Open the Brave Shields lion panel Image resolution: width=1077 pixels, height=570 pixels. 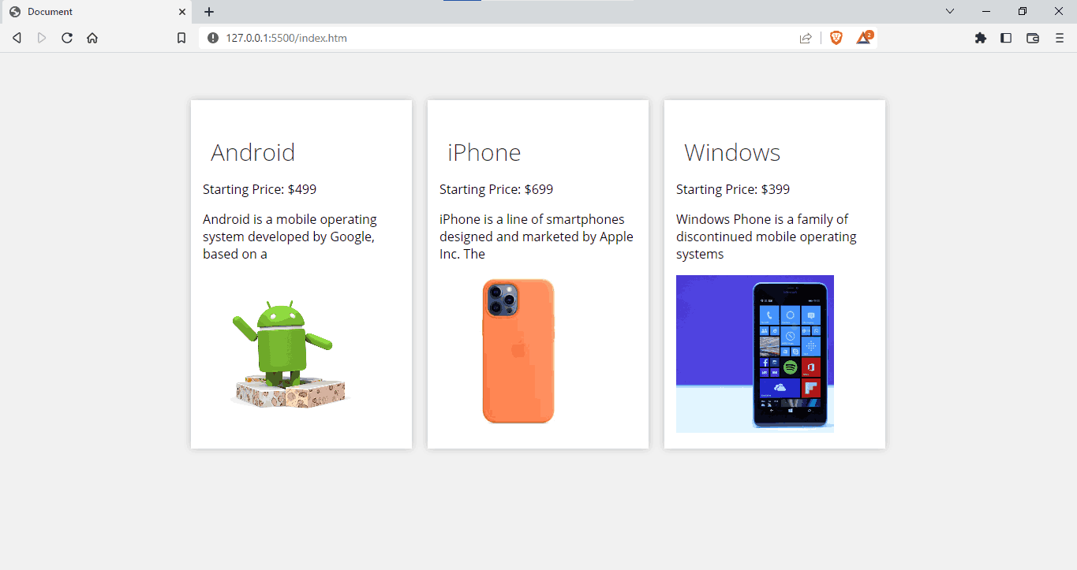[x=836, y=37]
